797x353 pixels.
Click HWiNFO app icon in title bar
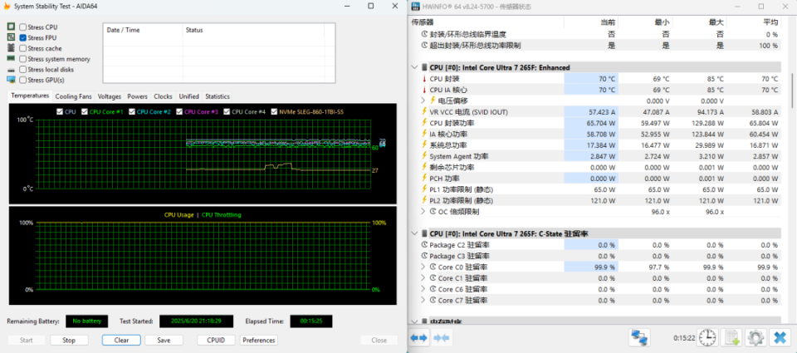[x=415, y=7]
